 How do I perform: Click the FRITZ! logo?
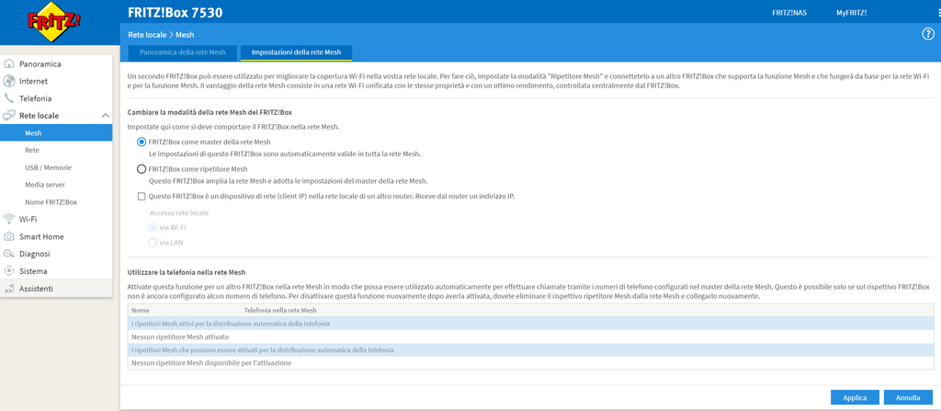[x=54, y=22]
